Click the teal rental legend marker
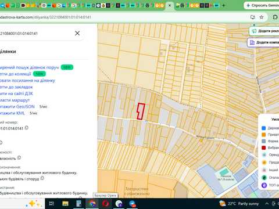 [264, 155]
